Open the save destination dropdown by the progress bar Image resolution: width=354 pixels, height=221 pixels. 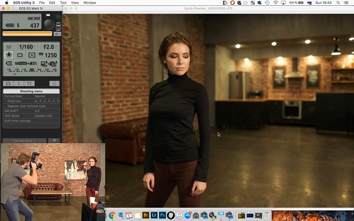[x=57, y=34]
